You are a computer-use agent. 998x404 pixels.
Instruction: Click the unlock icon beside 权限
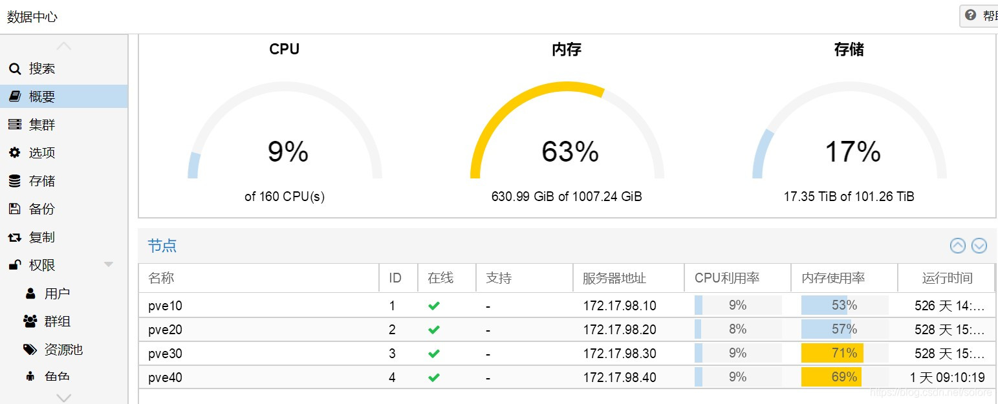coord(15,265)
